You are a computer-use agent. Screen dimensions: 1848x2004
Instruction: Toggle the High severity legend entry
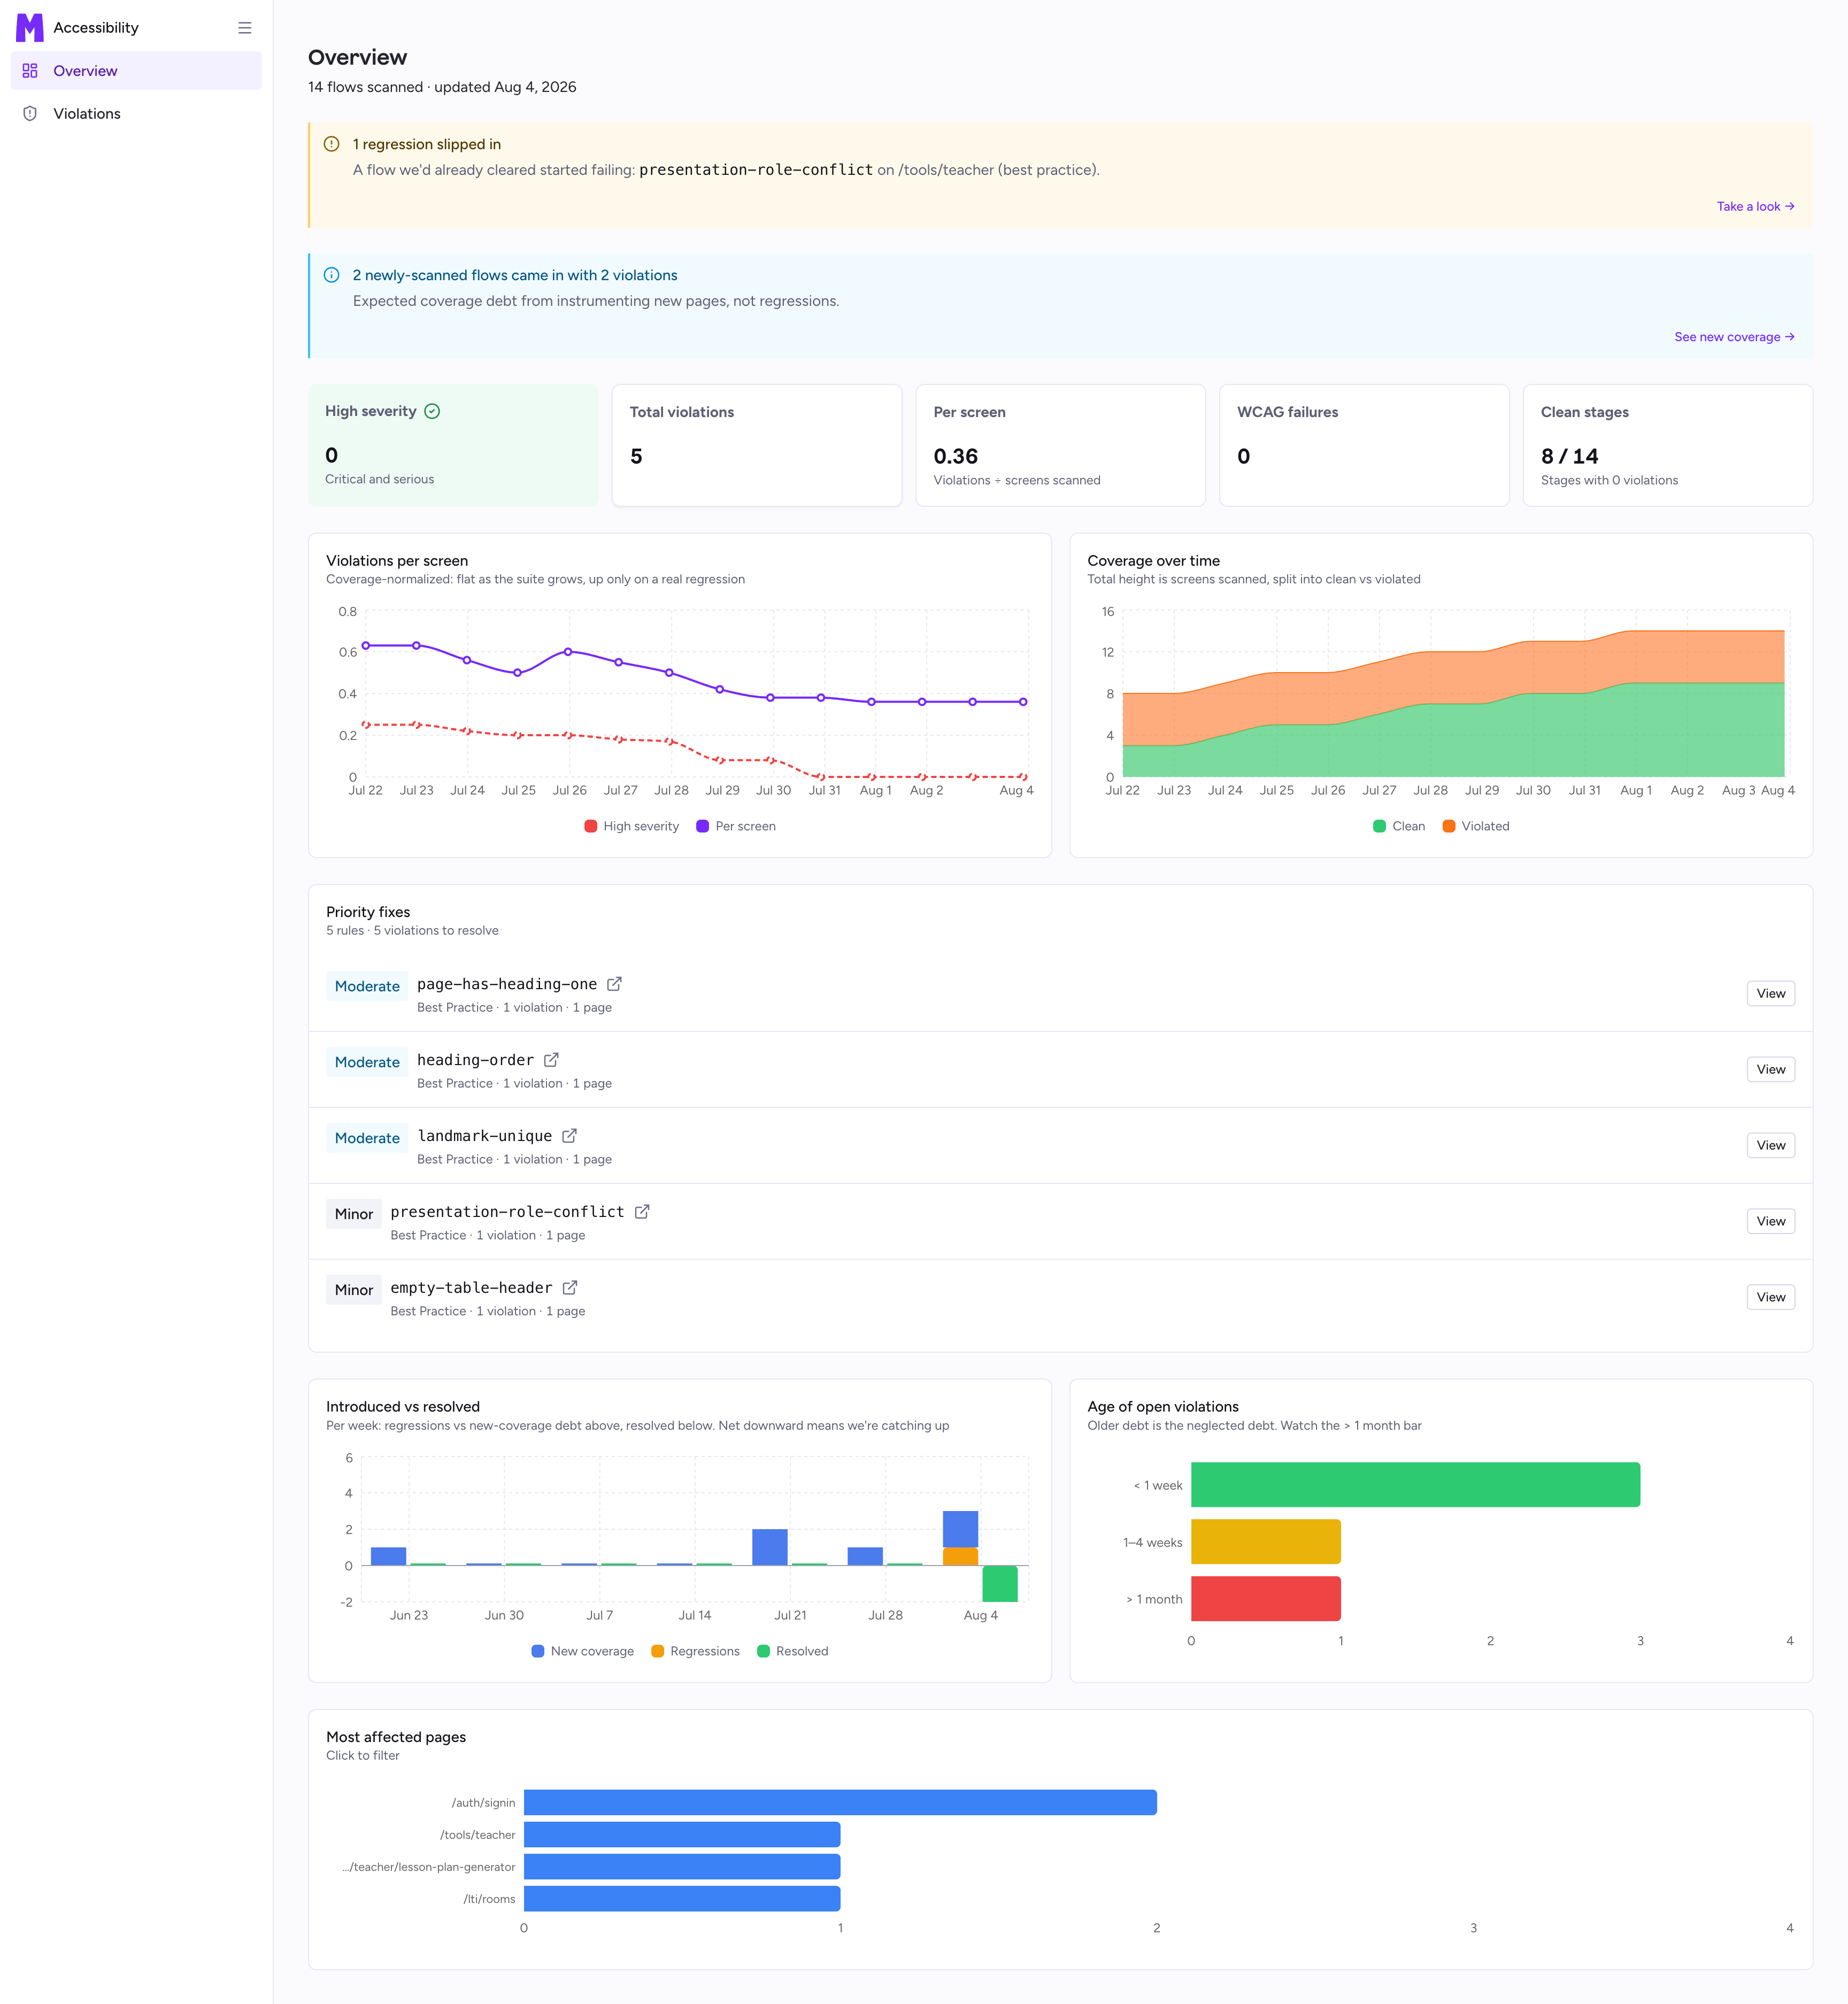[631, 826]
